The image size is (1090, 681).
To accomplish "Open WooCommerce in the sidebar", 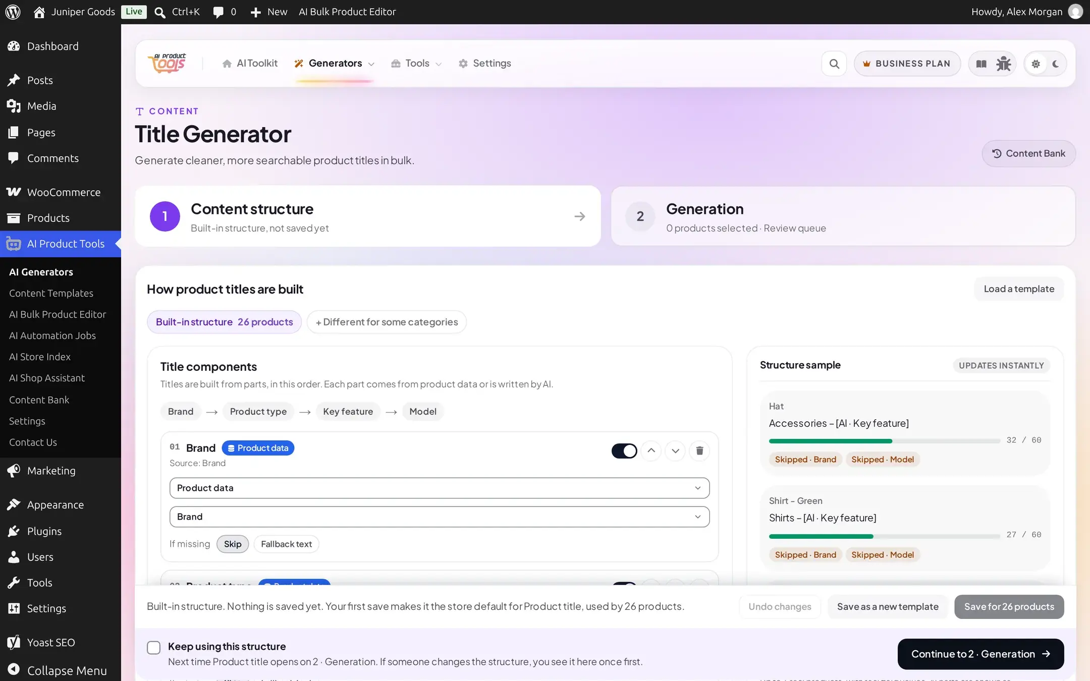I will [x=61, y=192].
